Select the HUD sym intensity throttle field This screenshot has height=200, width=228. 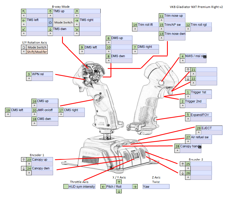(82, 187)
